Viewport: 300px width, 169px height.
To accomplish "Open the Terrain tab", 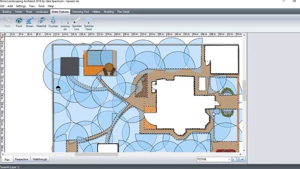I will 19,12.
